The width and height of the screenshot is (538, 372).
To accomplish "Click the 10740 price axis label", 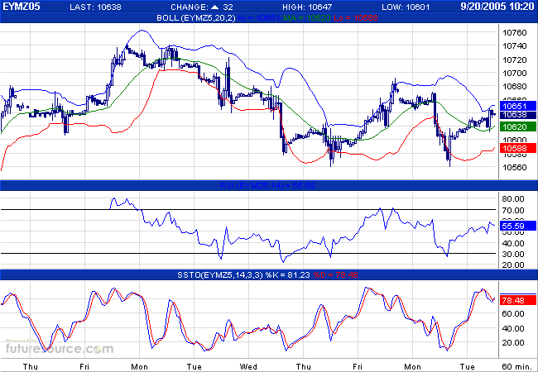I will [x=514, y=46].
